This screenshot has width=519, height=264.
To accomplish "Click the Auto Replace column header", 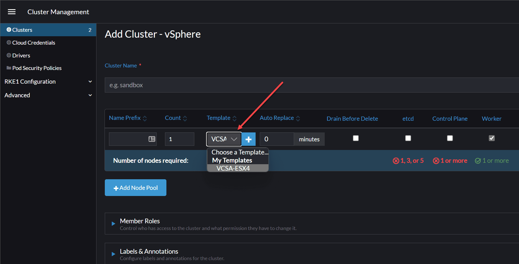I will click(x=277, y=118).
